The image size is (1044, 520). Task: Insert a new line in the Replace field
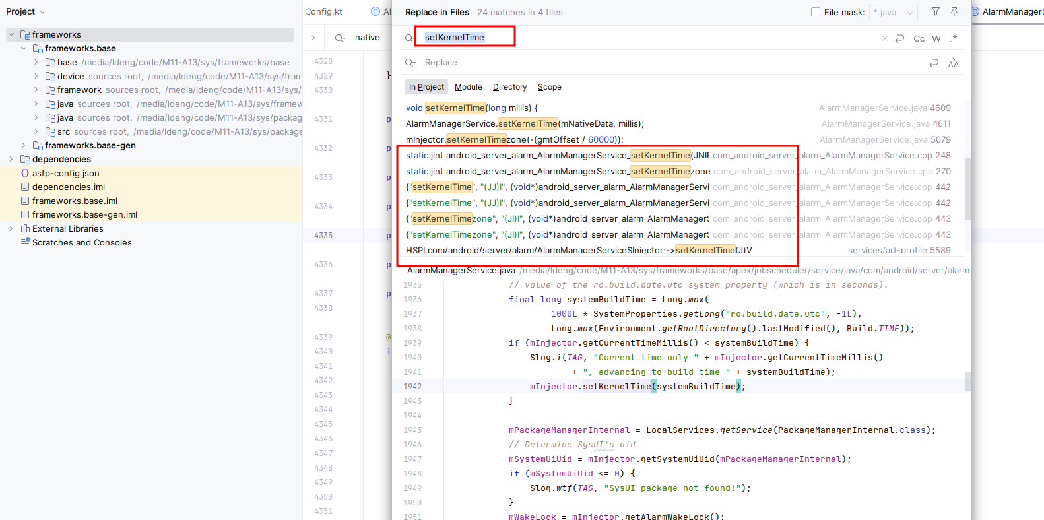(x=934, y=63)
